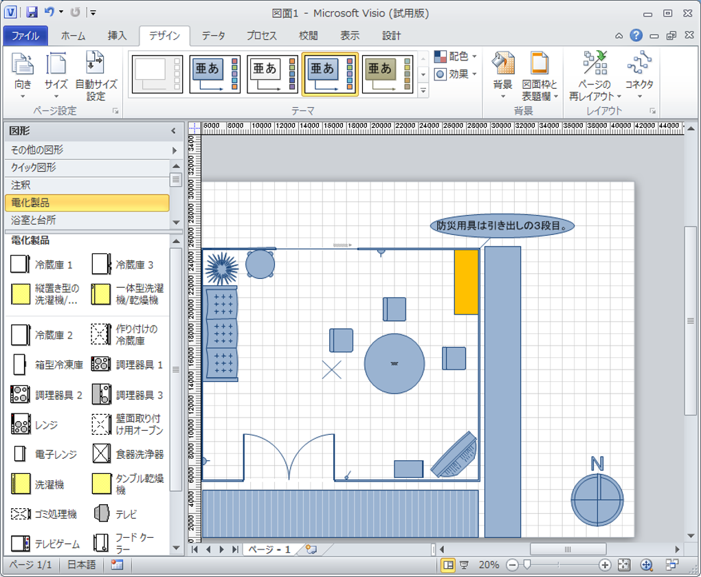Select the ゴミ処理機 stencil shape
Screen dimensions: 701x577
[44, 514]
